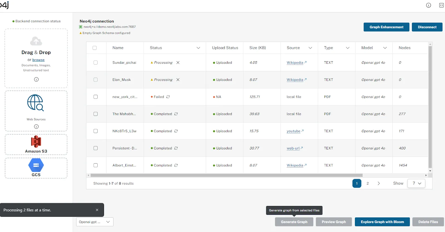The image size is (445, 232).
Task: Retry the failed new_york_cit file
Action: (x=168, y=97)
